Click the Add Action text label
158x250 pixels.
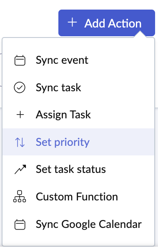[113, 23]
